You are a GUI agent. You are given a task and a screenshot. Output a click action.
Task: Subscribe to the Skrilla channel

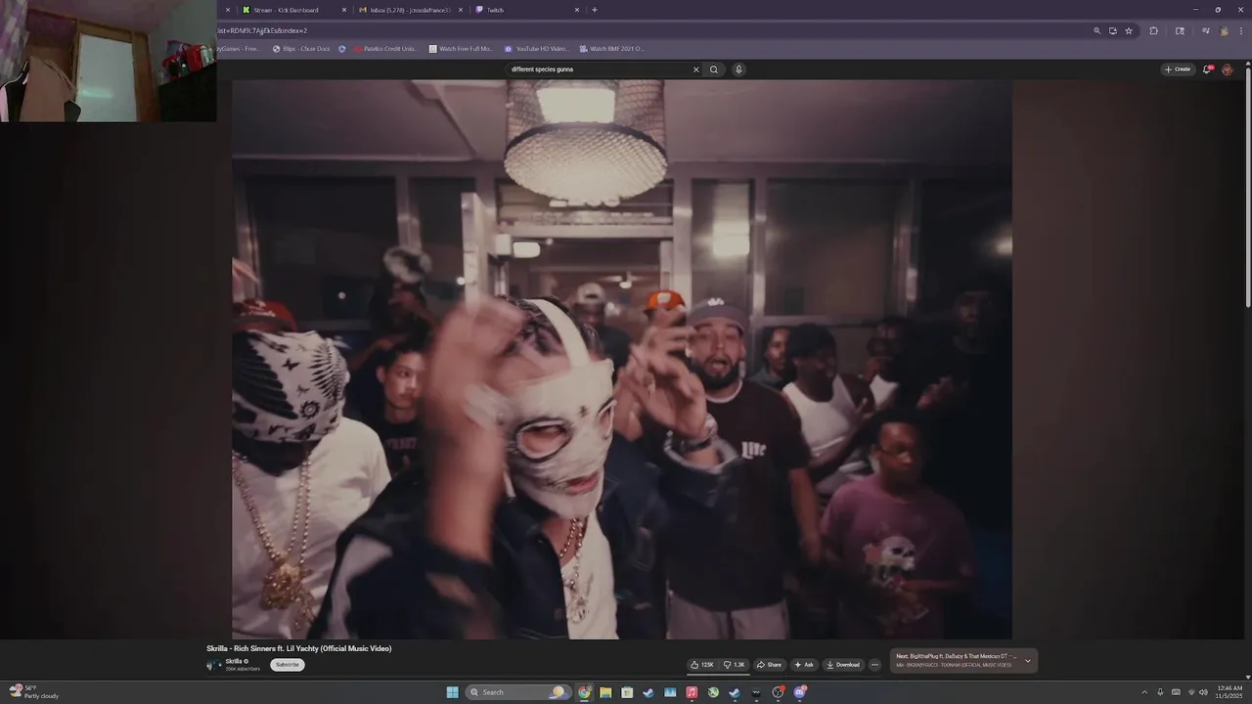click(288, 665)
